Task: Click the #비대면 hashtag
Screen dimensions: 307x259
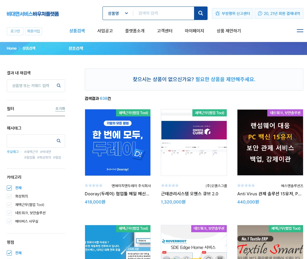Action: coord(46,152)
